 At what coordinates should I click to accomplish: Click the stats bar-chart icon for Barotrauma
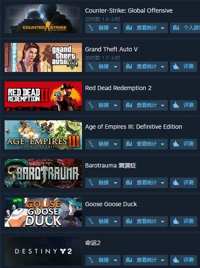[129, 183]
